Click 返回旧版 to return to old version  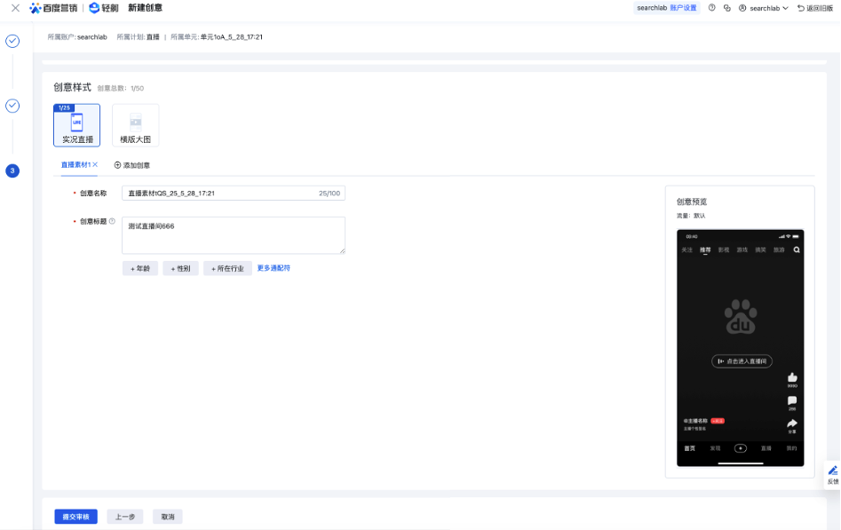815,8
